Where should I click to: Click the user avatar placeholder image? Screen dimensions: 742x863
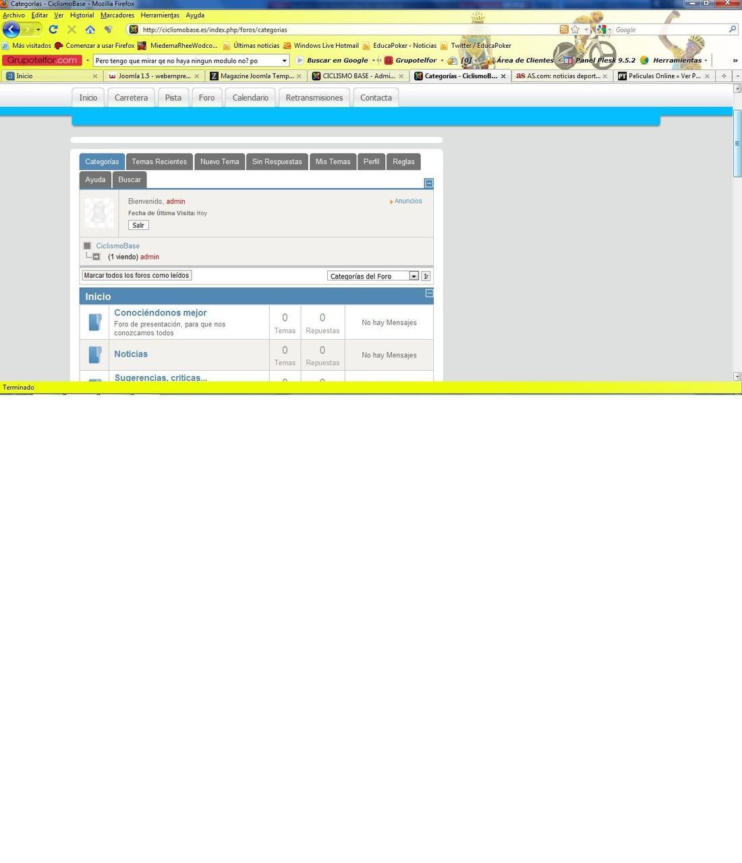point(98,213)
